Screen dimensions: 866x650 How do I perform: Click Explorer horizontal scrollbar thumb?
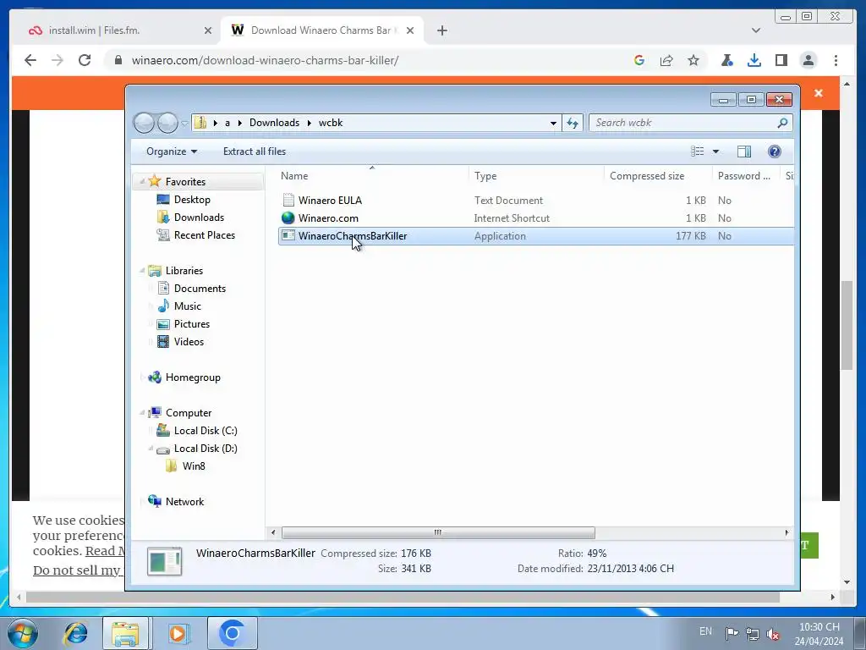click(x=438, y=533)
